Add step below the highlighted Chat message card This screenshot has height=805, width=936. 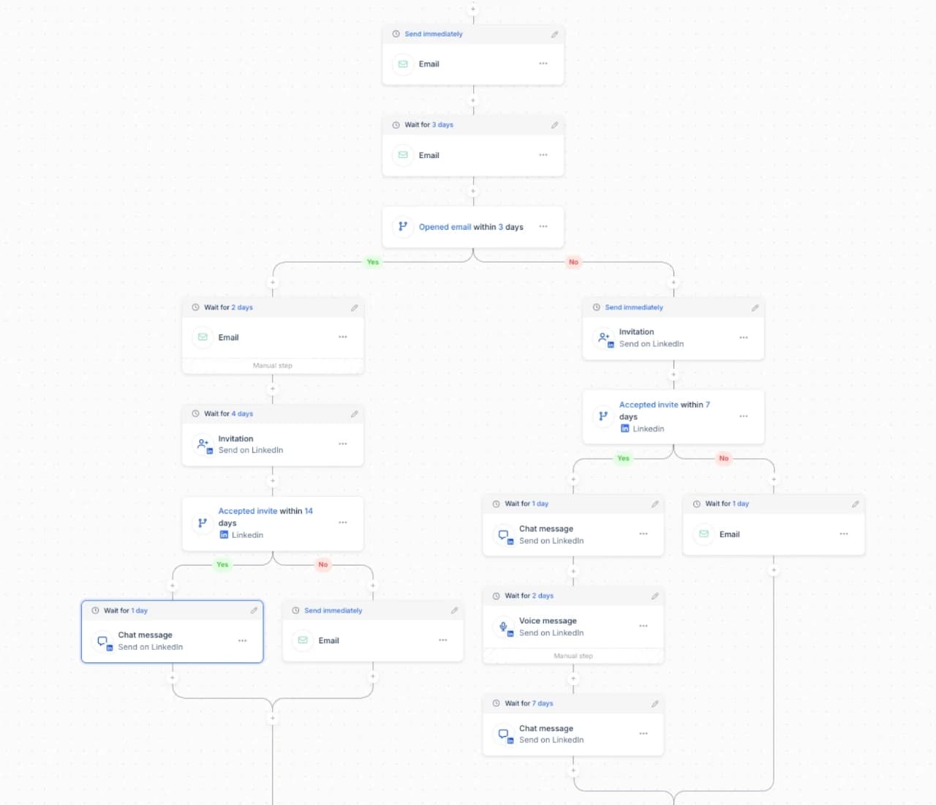(x=173, y=678)
